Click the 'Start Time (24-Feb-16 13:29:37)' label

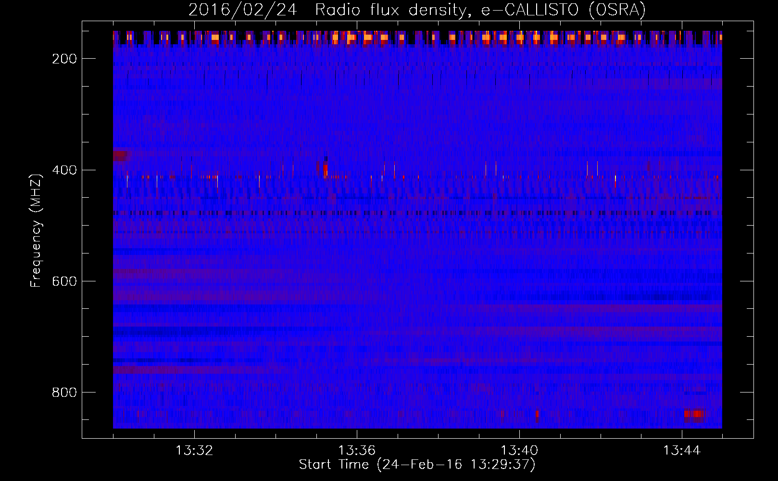coord(417,465)
